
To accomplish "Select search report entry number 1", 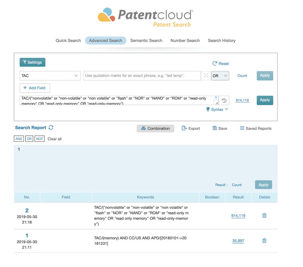I will 27,235.
